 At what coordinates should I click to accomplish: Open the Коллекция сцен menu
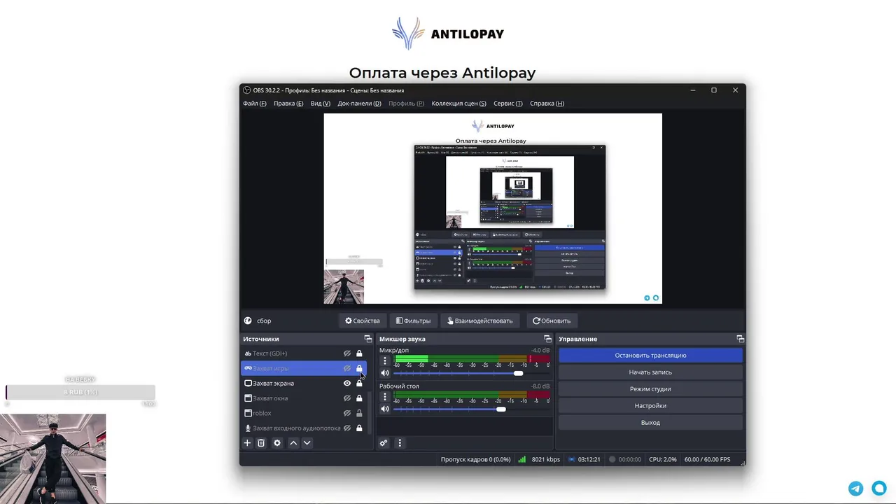click(458, 104)
